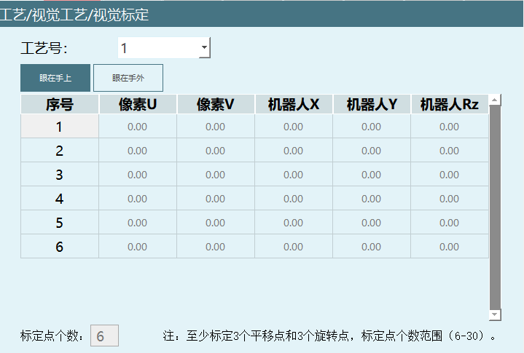Click the 机器人Rz cell in row 6

pyautogui.click(x=449, y=247)
